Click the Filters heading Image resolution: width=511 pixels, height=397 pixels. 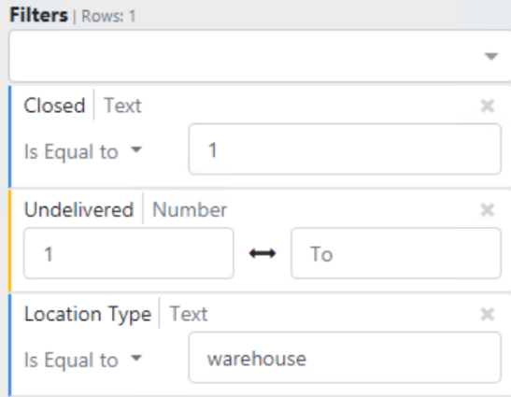coord(39,15)
